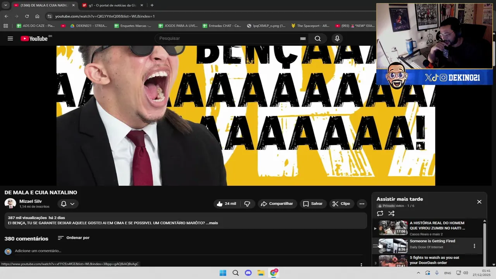This screenshot has width=496, height=279.
Task: Open the red YouTube bookmark after ADS DO CAZE
Action: [x=63, y=26]
